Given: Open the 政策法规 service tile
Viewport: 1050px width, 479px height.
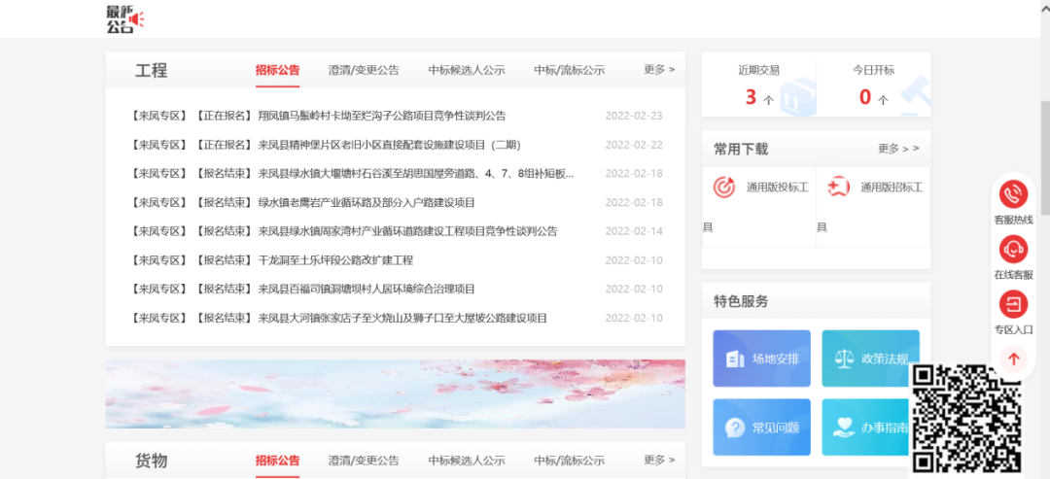Looking at the screenshot, I should coord(870,359).
